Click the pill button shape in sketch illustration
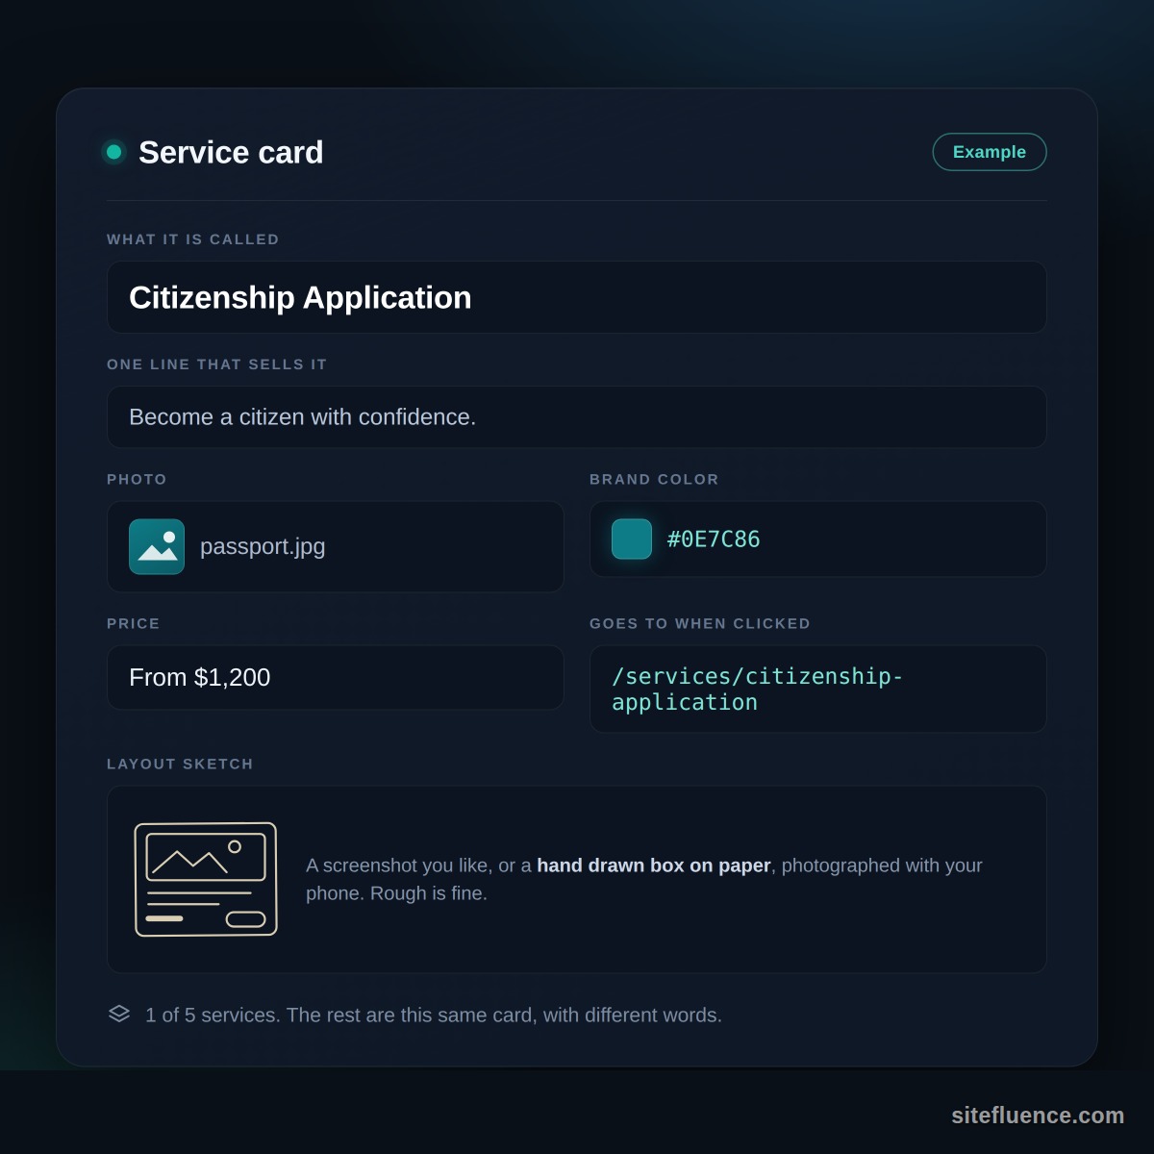This screenshot has height=1154, width=1154. [x=246, y=919]
